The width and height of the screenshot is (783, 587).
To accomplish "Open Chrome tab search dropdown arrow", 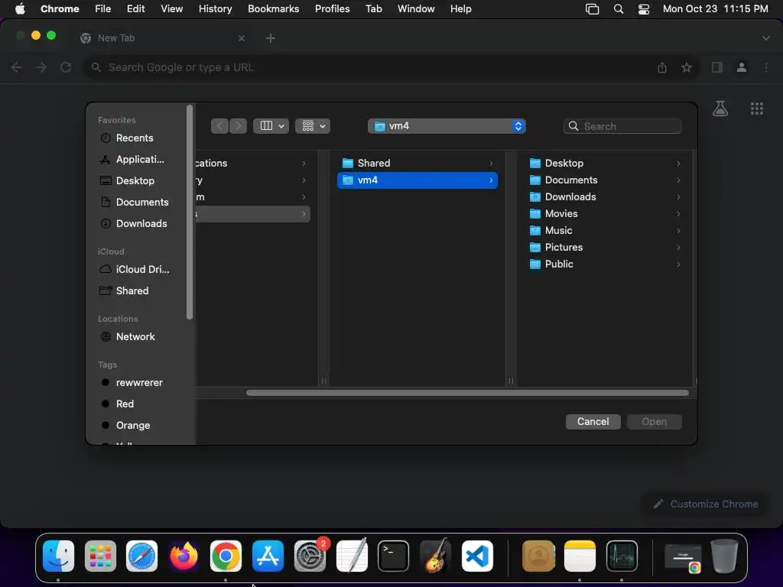I will [x=765, y=38].
